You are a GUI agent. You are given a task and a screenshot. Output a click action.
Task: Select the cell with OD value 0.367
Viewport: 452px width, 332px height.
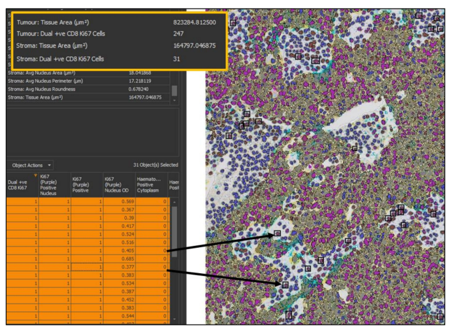pos(119,210)
